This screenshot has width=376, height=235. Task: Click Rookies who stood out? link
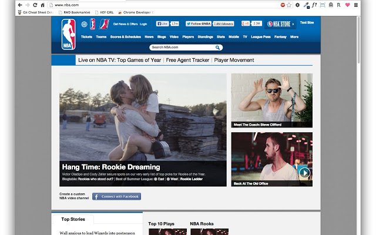[x=95, y=179]
